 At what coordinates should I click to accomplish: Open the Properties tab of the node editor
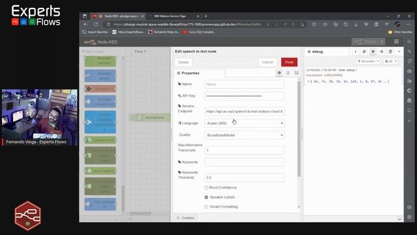click(199, 73)
